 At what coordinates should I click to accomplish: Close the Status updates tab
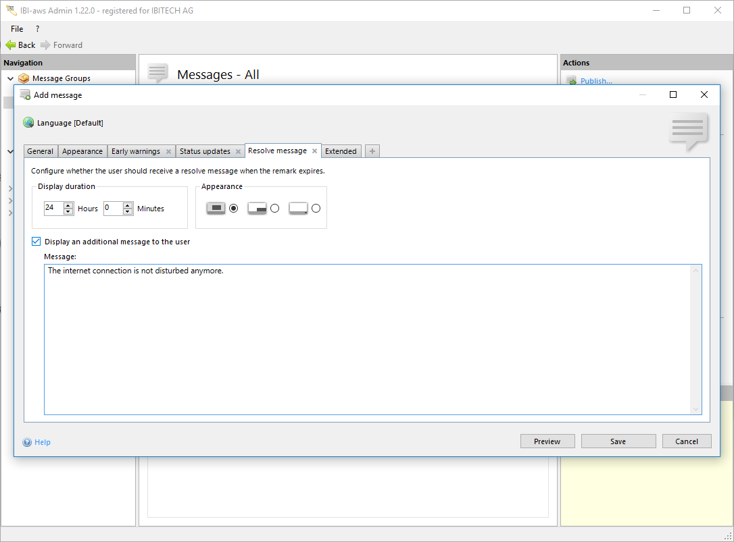pos(238,152)
